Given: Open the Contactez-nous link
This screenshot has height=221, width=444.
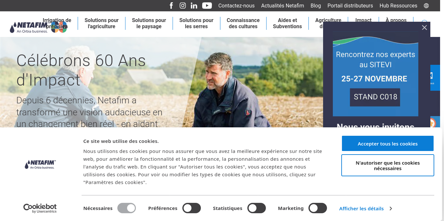Looking at the screenshot, I should (x=236, y=6).
